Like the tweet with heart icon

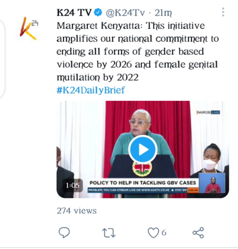click(153, 233)
